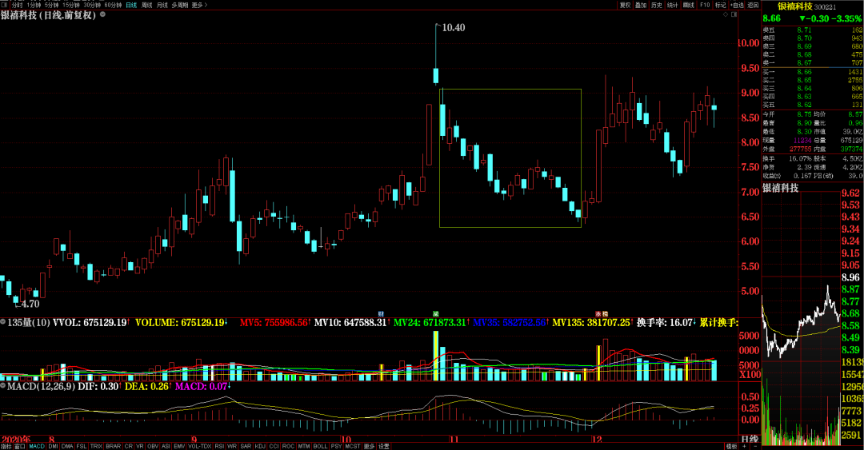Select the BOLL indicator tab
Viewport: 864px width, 450px height.
coord(321,446)
